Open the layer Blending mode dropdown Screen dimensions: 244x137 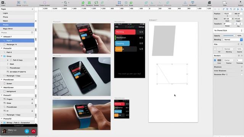[x=233, y=40]
